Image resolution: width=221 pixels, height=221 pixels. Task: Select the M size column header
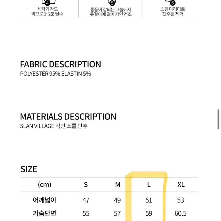(118, 185)
